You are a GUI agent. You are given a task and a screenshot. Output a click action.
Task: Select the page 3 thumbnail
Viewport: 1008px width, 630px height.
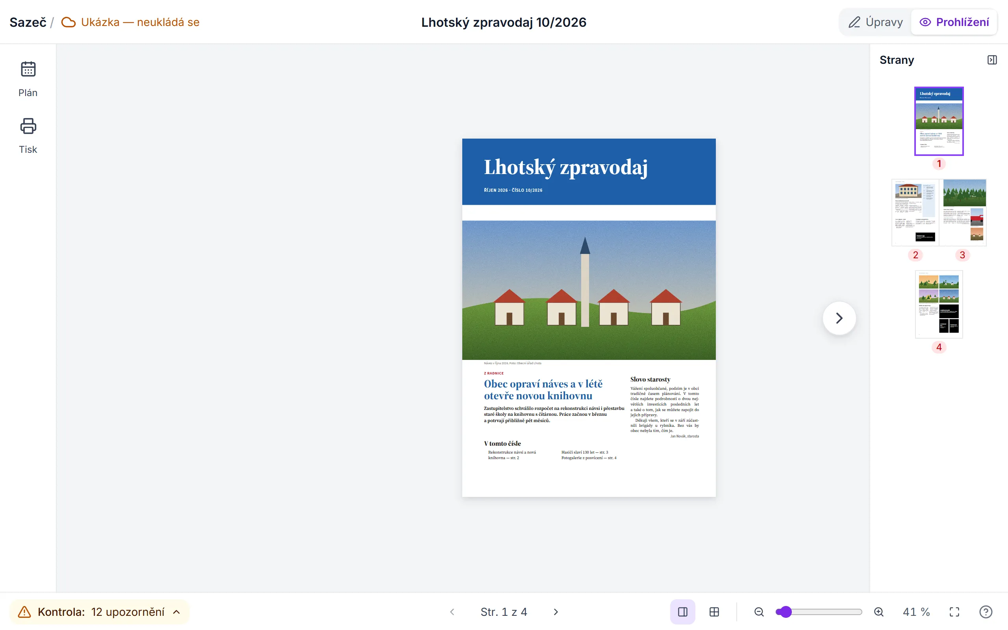click(963, 213)
